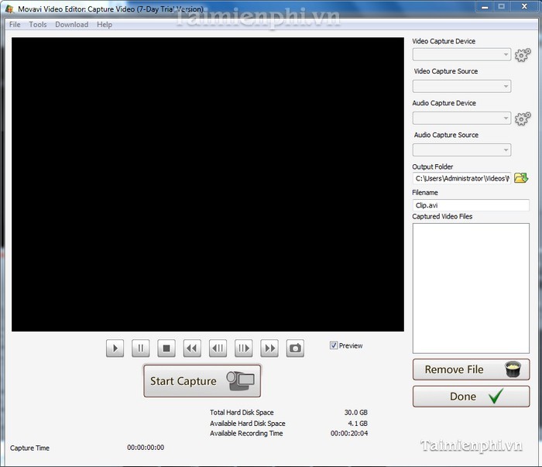This screenshot has height=467, width=542.
Task: Open Audio Capture Device settings gear
Action: tap(523, 118)
